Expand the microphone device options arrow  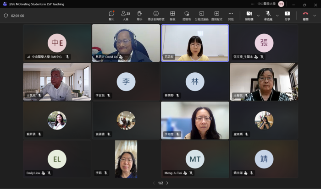[277, 15]
